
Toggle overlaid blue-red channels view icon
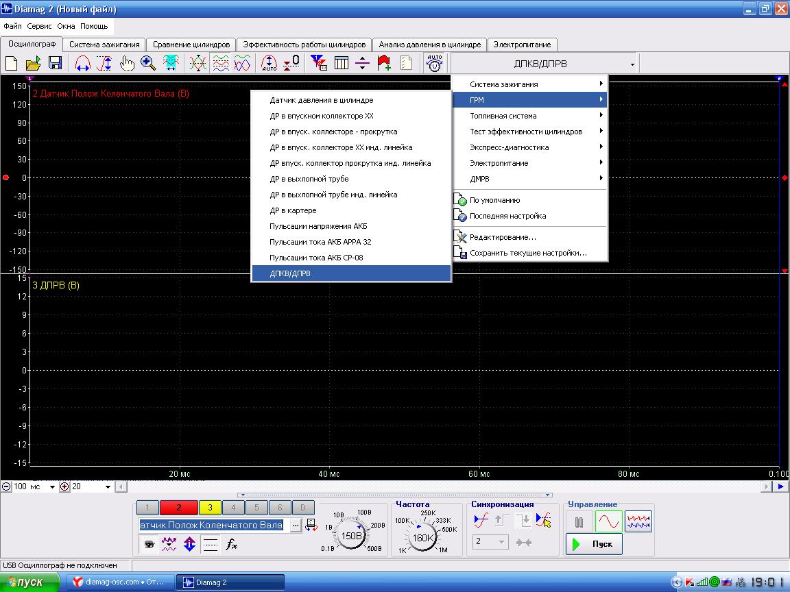[x=242, y=64]
